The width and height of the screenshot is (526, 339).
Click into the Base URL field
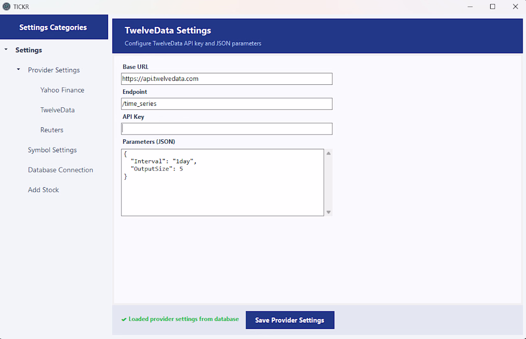[227, 79]
